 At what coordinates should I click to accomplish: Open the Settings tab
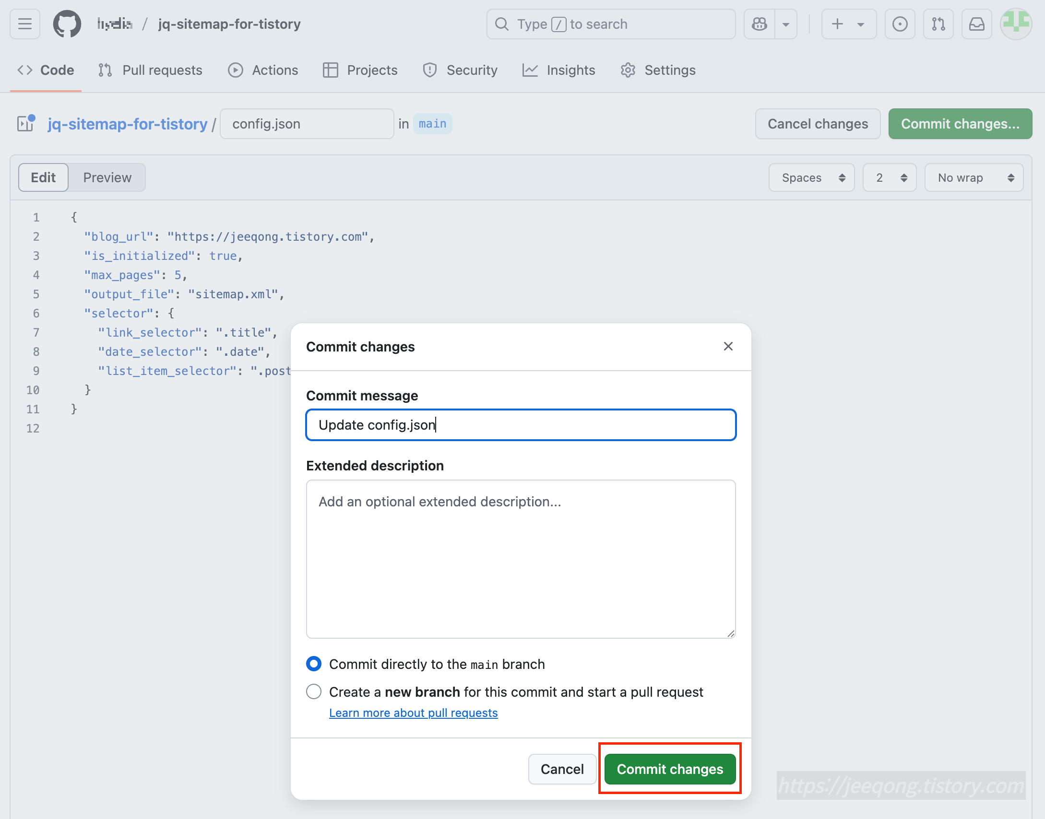658,70
